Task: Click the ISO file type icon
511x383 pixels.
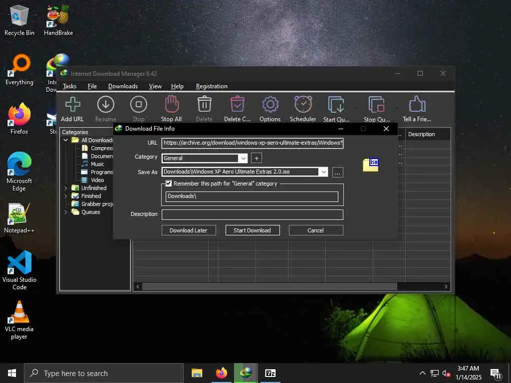Action: (371, 165)
